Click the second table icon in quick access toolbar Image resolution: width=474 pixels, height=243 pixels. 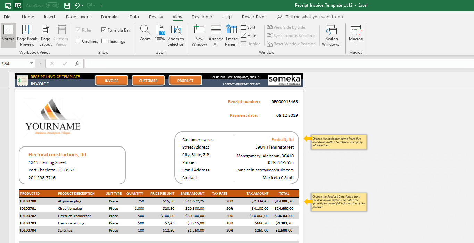click(x=18, y=6)
